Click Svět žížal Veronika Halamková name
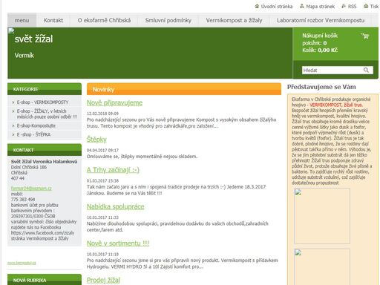The height and width of the screenshot is (285, 380). 44,162
